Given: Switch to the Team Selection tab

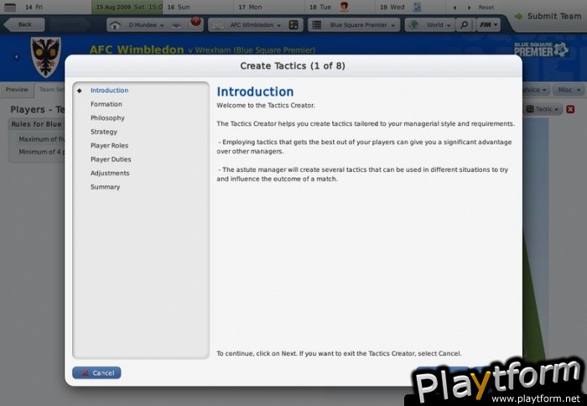Looking at the screenshot, I should pyautogui.click(x=50, y=90).
